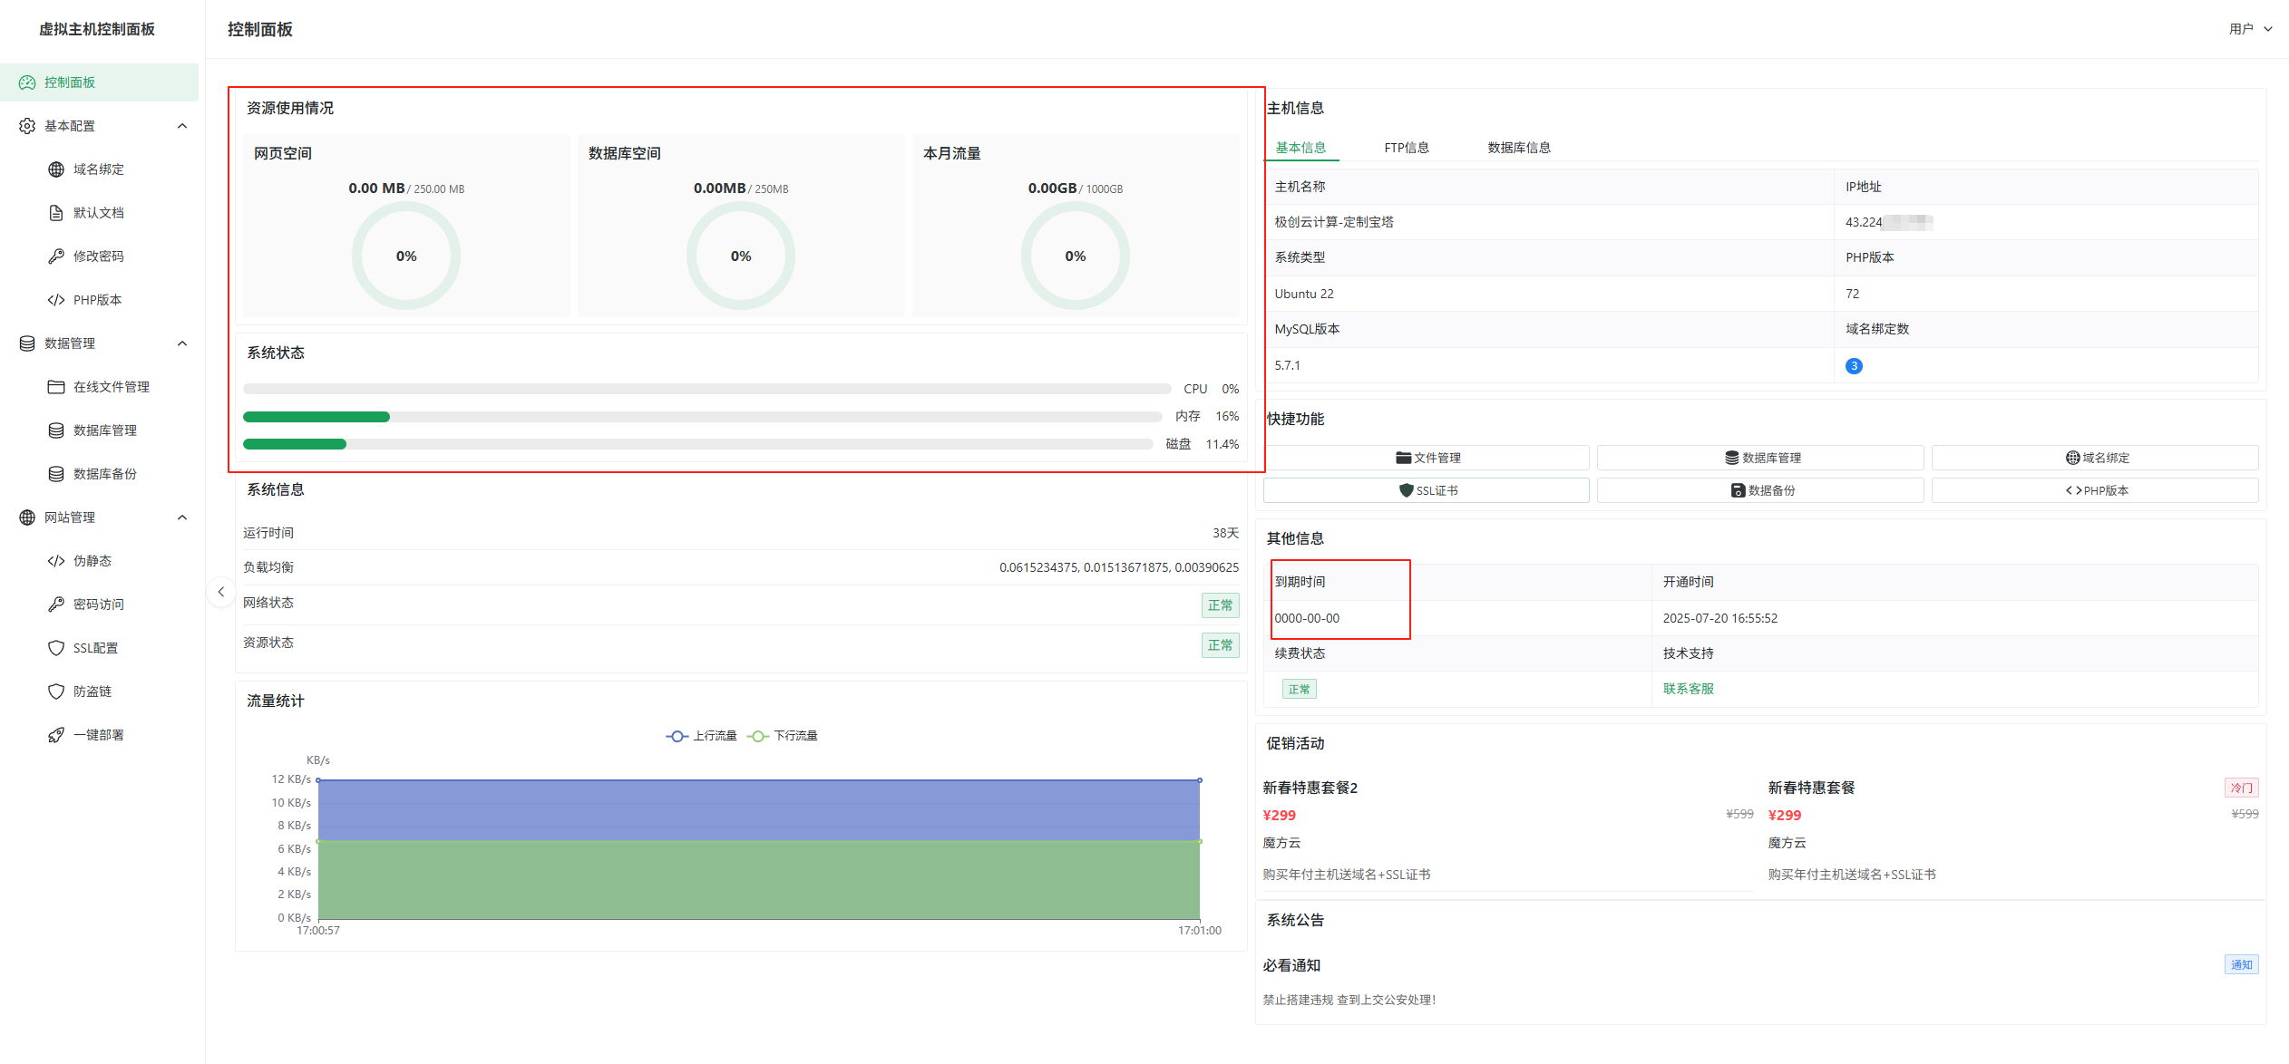The image size is (2289, 1064).
Task: Click the 网页空间 usage ring
Action: coord(406,256)
